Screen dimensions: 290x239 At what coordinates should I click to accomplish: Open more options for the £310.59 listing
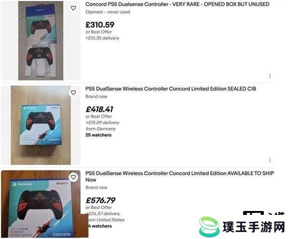pos(270,75)
